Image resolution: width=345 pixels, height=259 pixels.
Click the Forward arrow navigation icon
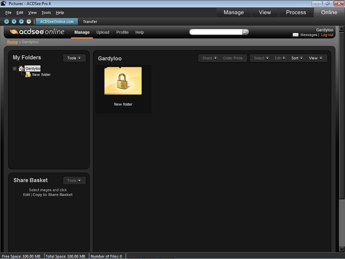(x=21, y=21)
